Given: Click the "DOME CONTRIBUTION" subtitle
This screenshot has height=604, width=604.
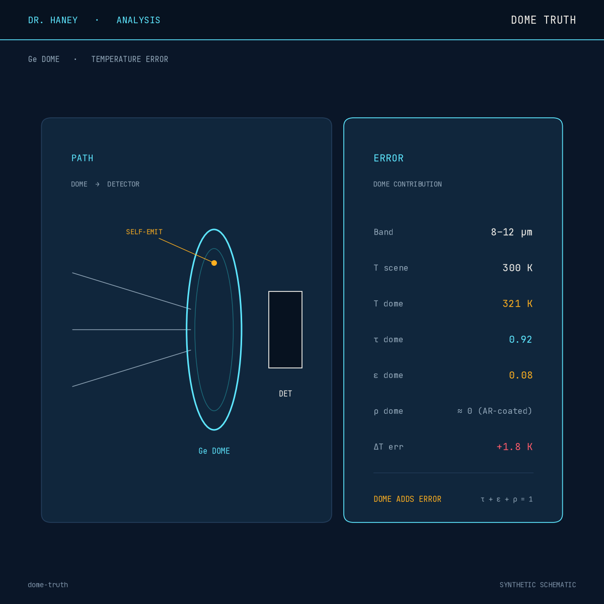Looking at the screenshot, I should (x=408, y=184).
